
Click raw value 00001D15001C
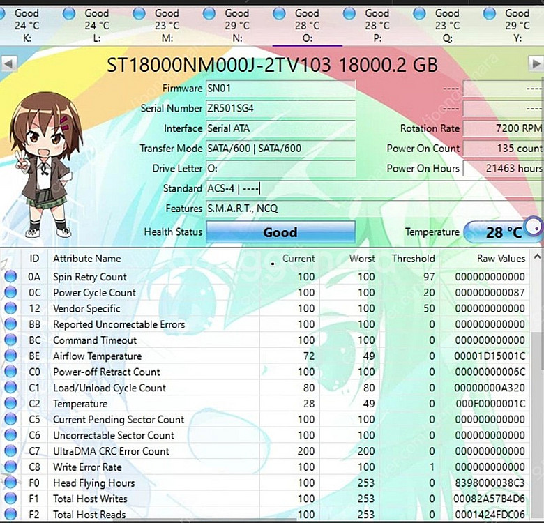point(490,356)
